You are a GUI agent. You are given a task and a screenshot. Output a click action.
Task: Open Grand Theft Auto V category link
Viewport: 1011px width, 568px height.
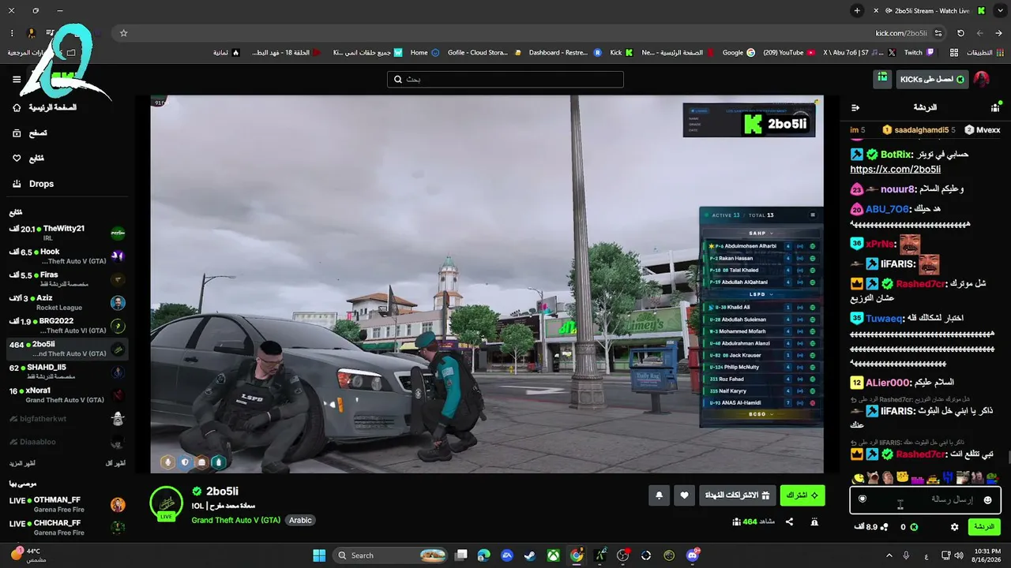tap(235, 521)
